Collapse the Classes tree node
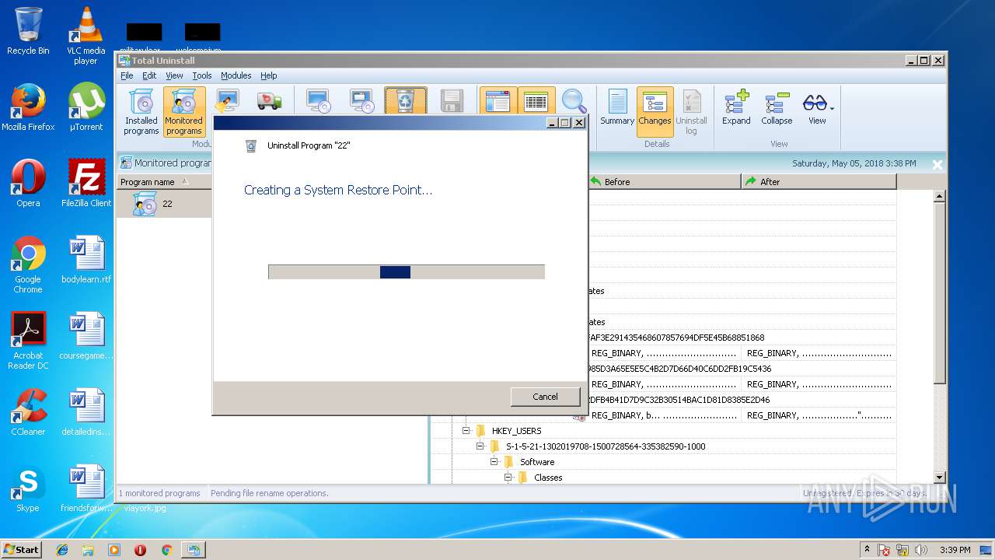This screenshot has height=560, width=995. pos(508,477)
